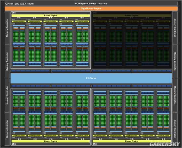Select the topmost right Memory Controller block
The height and width of the screenshot is (148, 182).
(175, 28)
